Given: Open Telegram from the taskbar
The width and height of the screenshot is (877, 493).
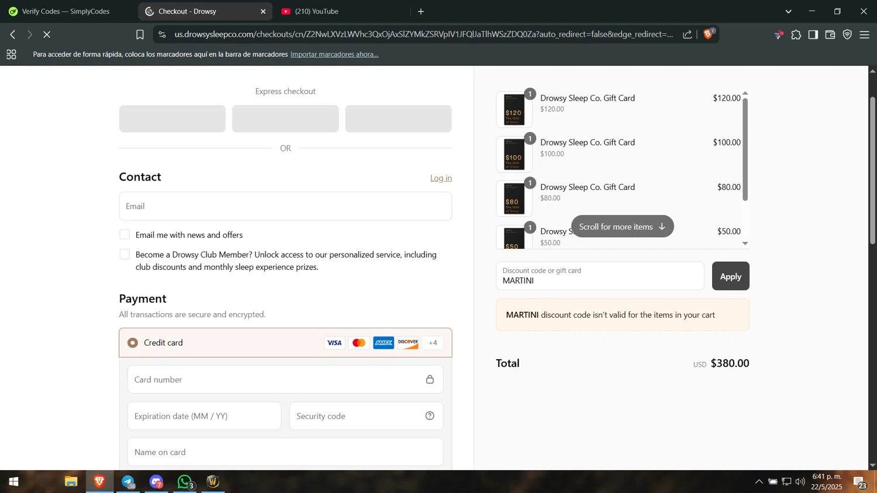Looking at the screenshot, I should tap(128, 482).
